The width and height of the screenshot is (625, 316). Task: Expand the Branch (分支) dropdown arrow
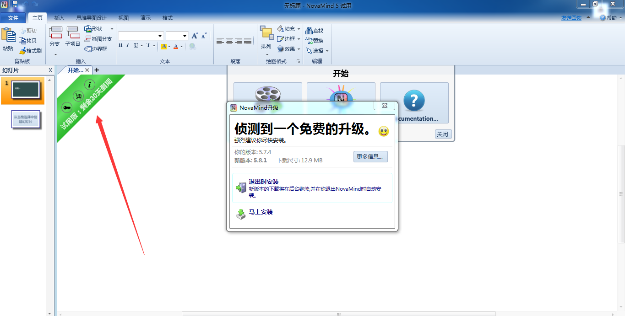pyautogui.click(x=55, y=54)
